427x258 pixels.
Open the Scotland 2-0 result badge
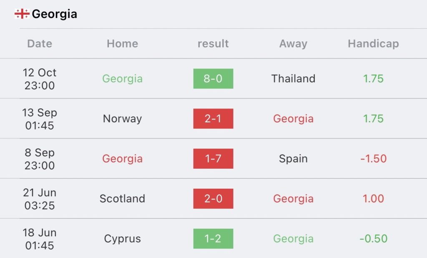click(x=213, y=199)
